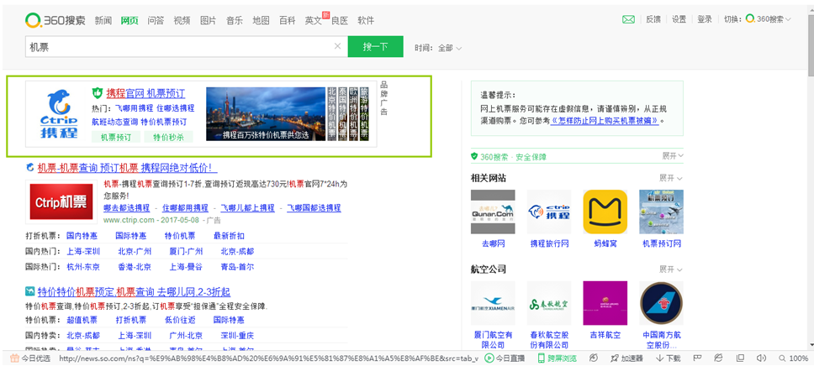
Task: Switch to the 地图 tab
Action: (x=261, y=20)
